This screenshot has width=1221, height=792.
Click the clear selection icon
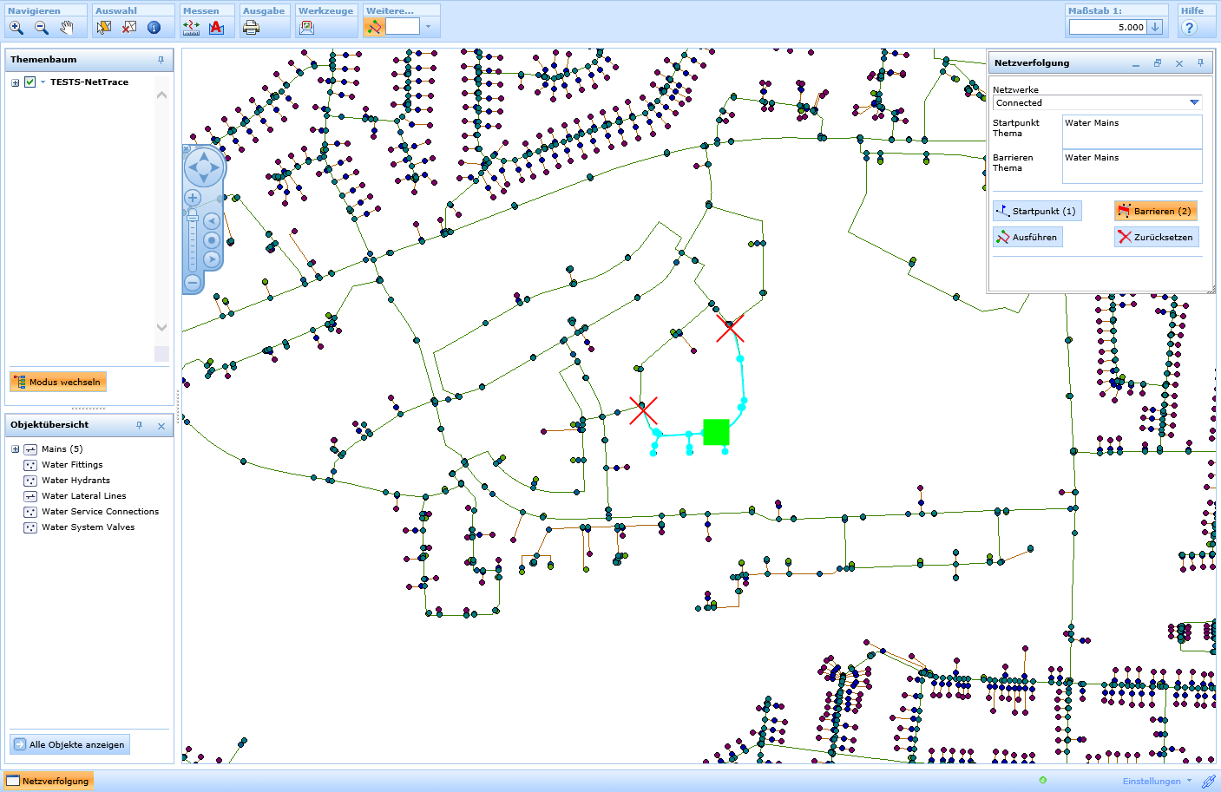129,28
